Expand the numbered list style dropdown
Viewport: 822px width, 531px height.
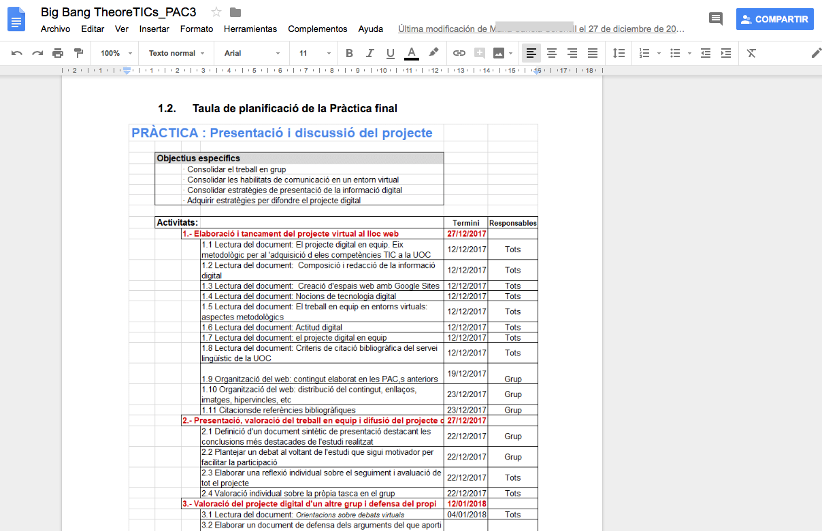tap(658, 53)
